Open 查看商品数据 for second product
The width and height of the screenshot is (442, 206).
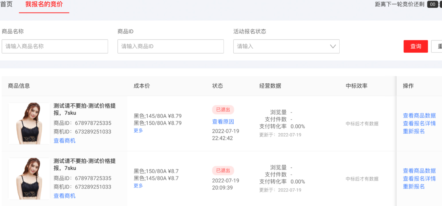click(x=419, y=171)
